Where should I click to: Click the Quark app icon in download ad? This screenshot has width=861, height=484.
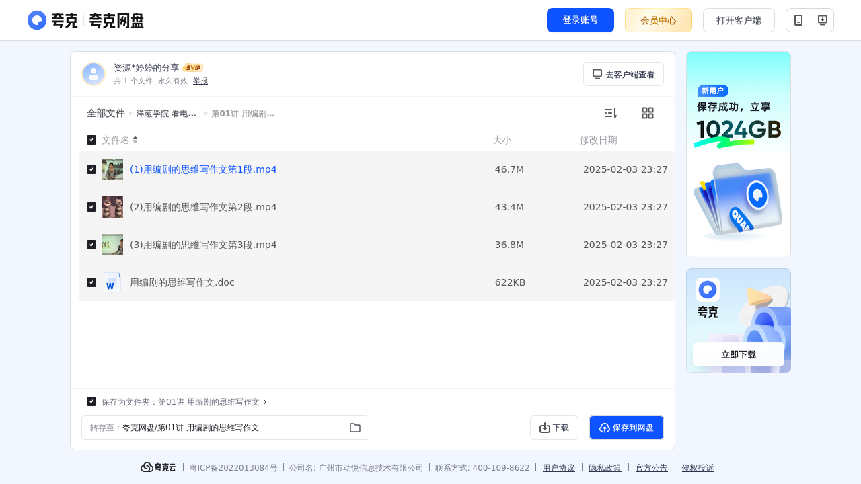coord(708,290)
